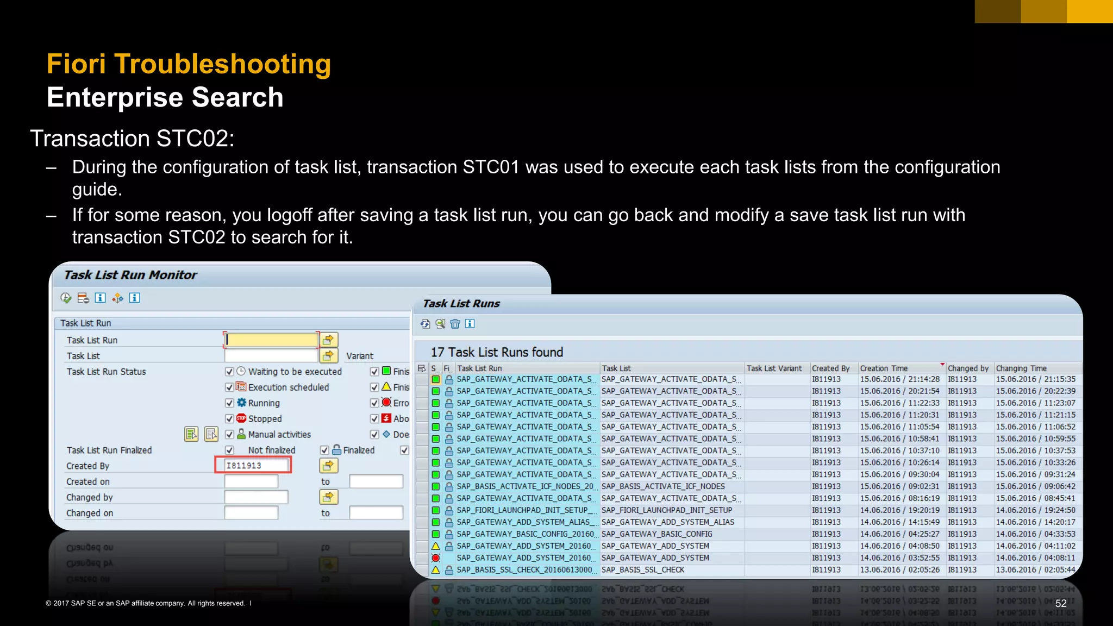The image size is (1113, 626).
Task: Click the last blue info icon in the Task List Run Monitor toolbar
Action: pyautogui.click(x=135, y=298)
